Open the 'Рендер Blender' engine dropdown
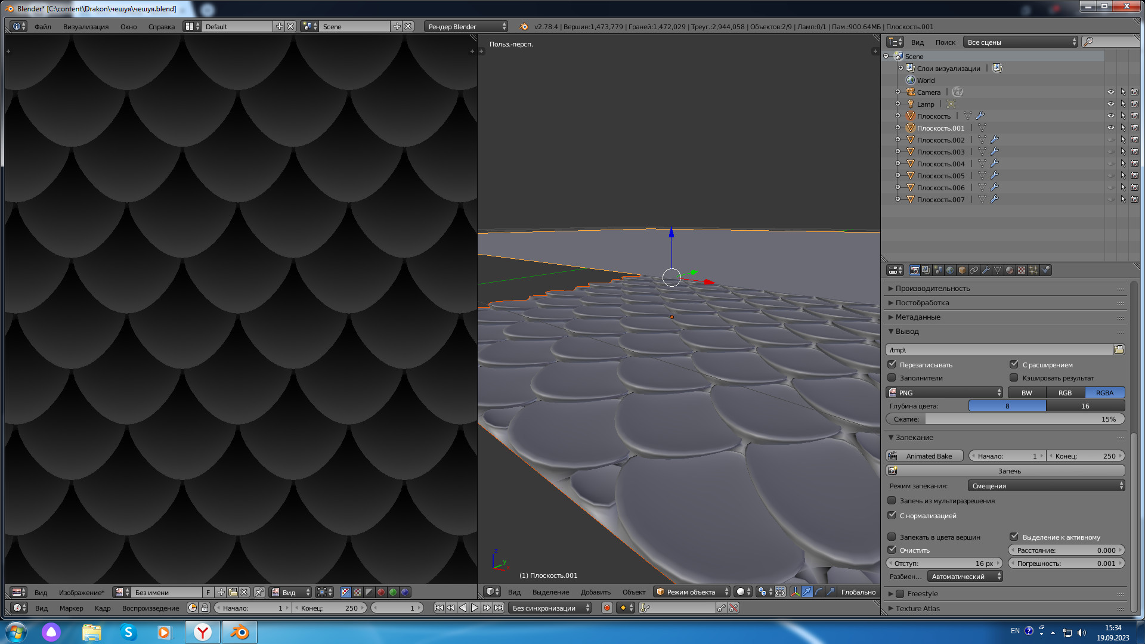Viewport: 1145px width, 644px height. 466,26
